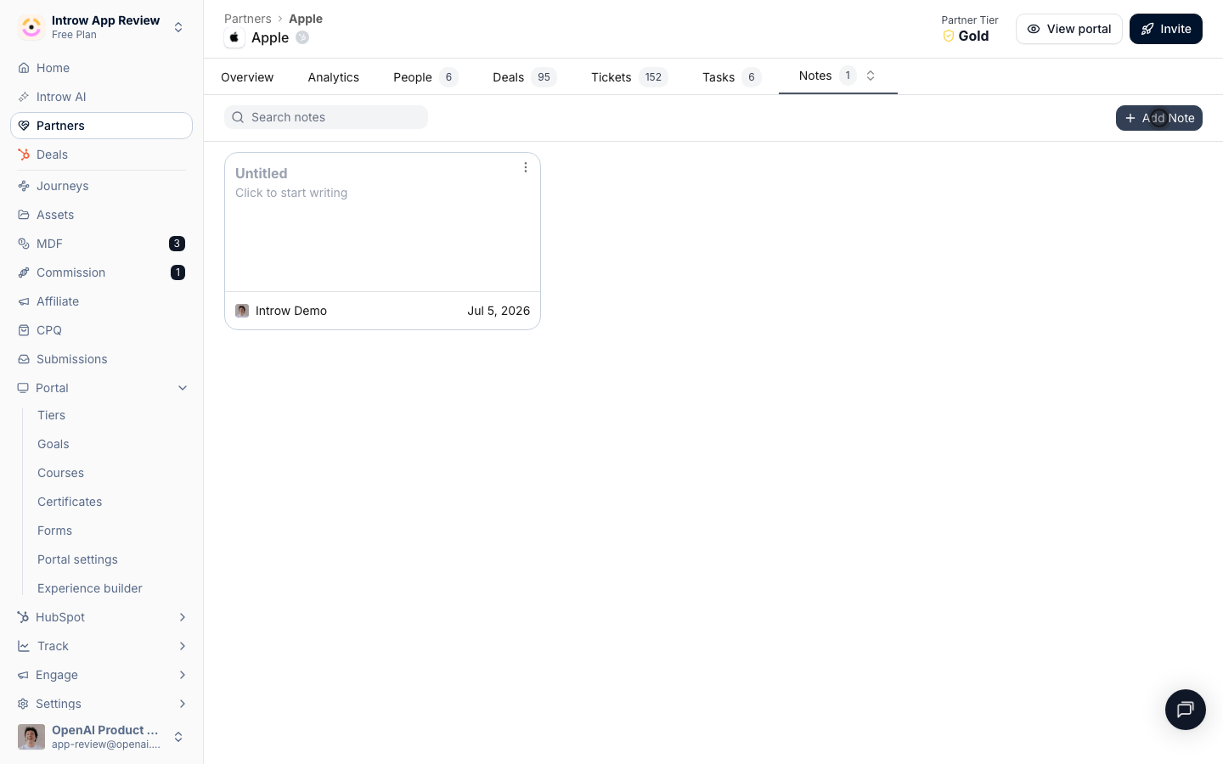Open Forms in Portal
This screenshot has width=1223, height=764.
click(x=54, y=531)
